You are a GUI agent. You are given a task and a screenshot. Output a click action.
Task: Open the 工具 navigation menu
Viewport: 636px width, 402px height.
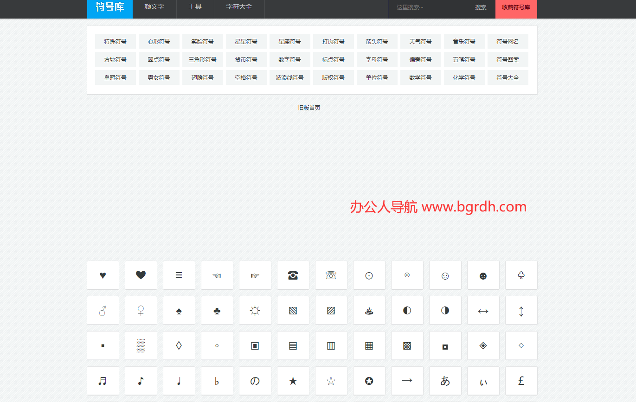[x=195, y=7]
